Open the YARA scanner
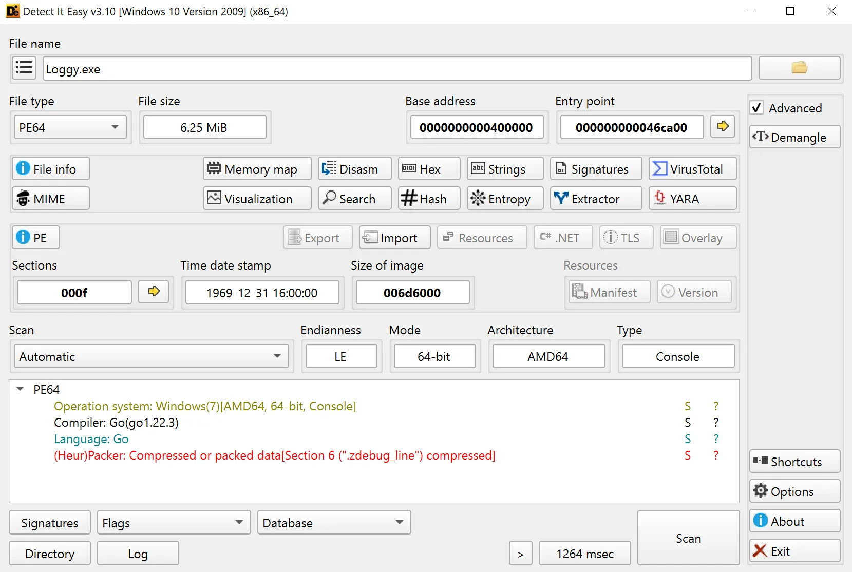Viewport: 852px width, 572px height. (692, 199)
